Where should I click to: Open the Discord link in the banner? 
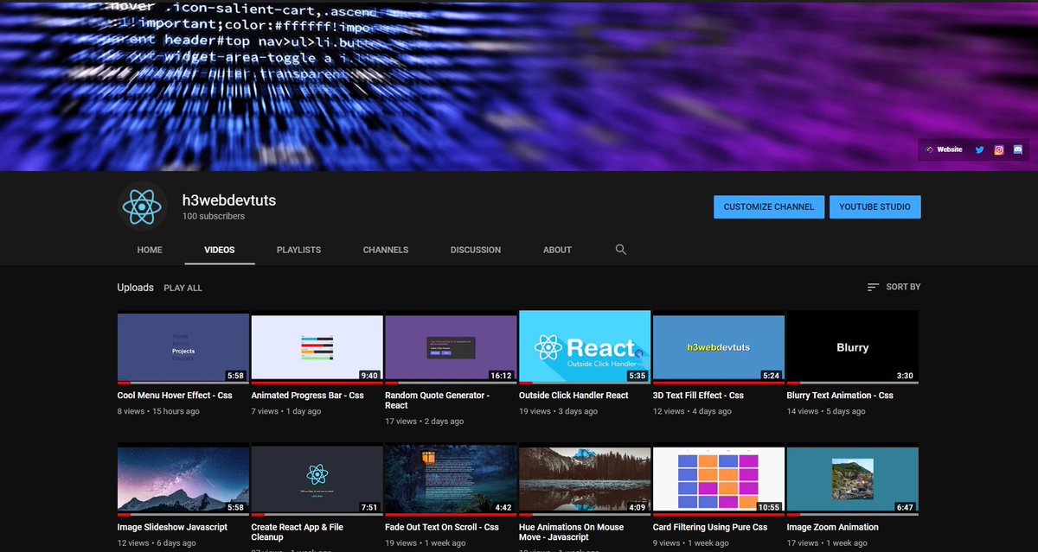1018,149
